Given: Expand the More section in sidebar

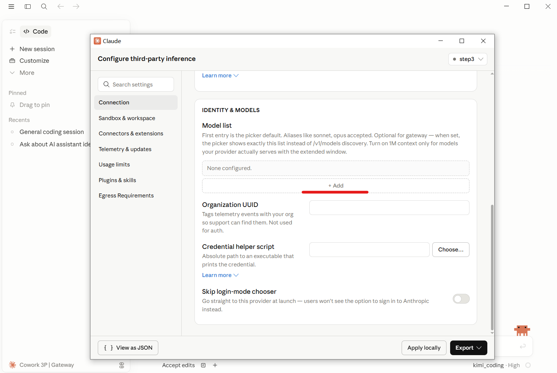Looking at the screenshot, I should [22, 73].
